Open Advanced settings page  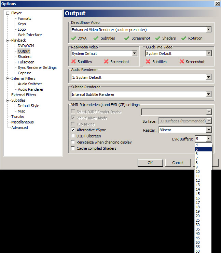pos(19,128)
